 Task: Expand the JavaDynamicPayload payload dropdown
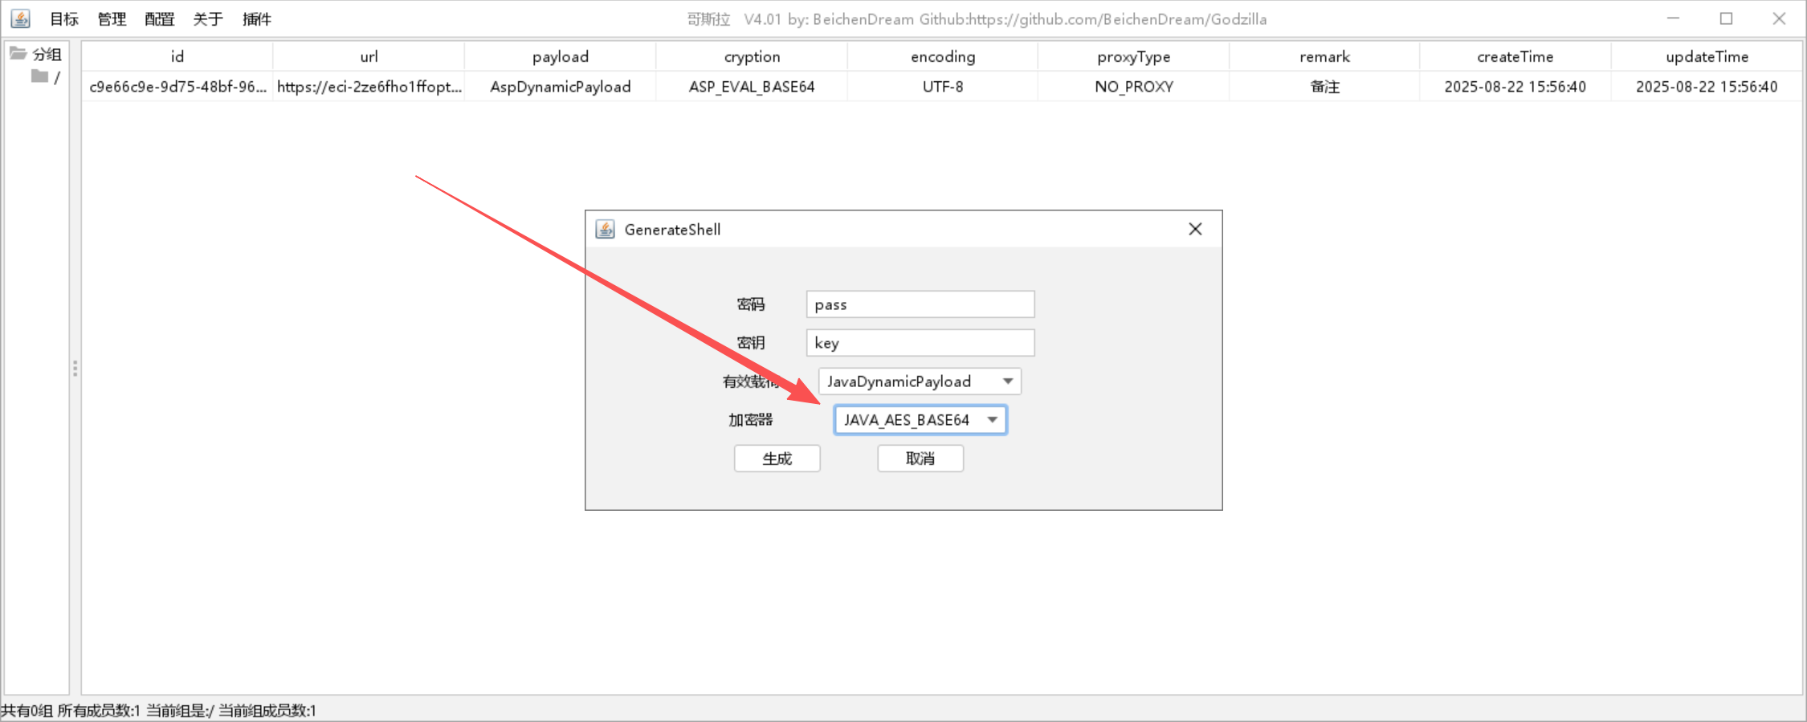pyautogui.click(x=1007, y=381)
